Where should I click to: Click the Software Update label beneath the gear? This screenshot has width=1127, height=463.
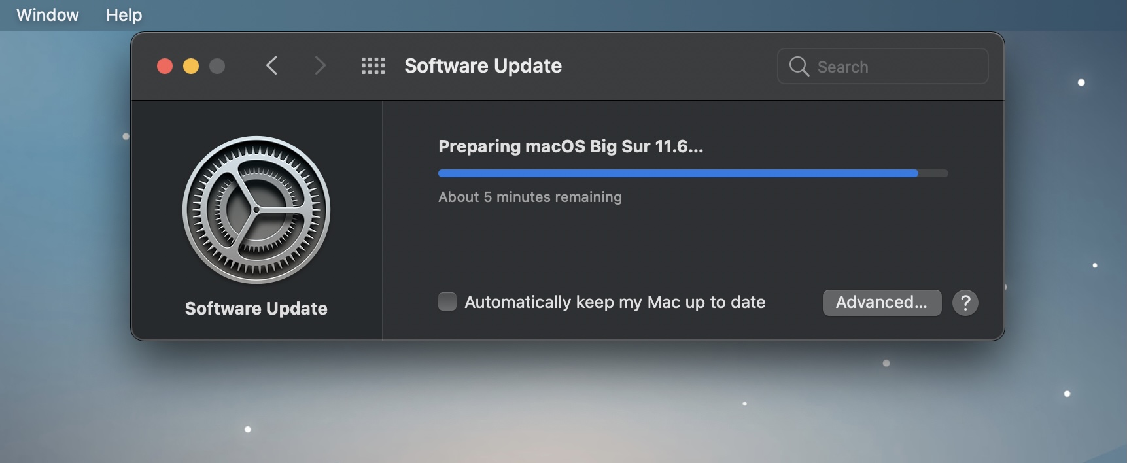tap(256, 309)
